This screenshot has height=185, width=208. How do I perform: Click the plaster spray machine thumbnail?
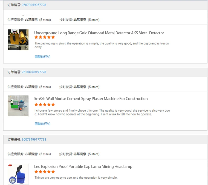coord(18,106)
